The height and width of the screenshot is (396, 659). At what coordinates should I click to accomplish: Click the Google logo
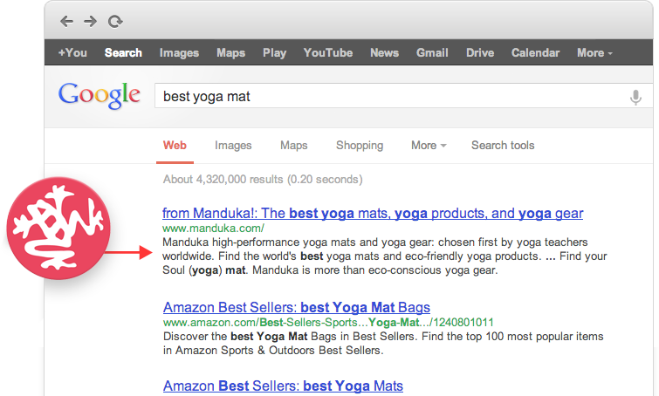[x=100, y=95]
